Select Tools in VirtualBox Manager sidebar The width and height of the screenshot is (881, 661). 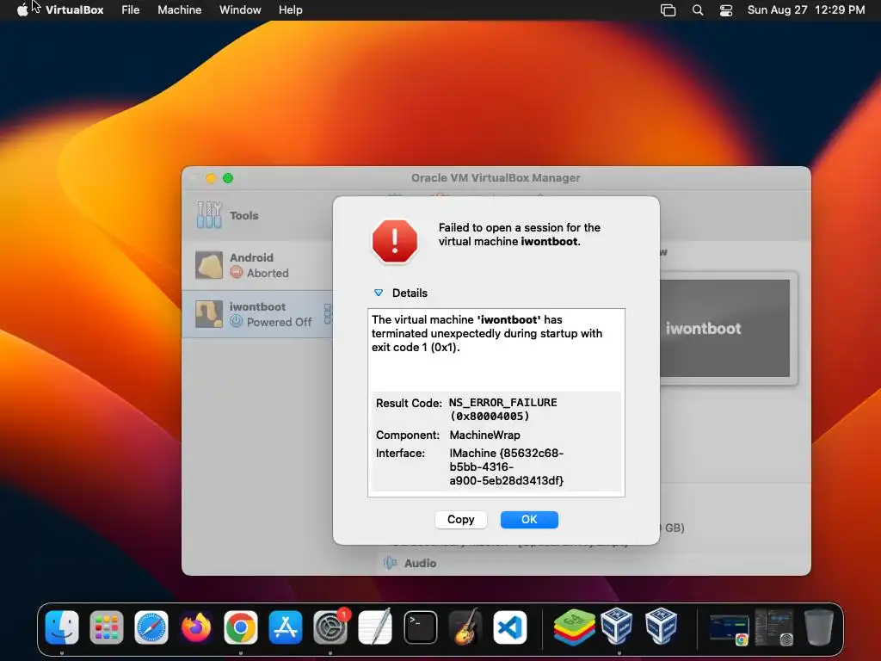tap(257, 216)
